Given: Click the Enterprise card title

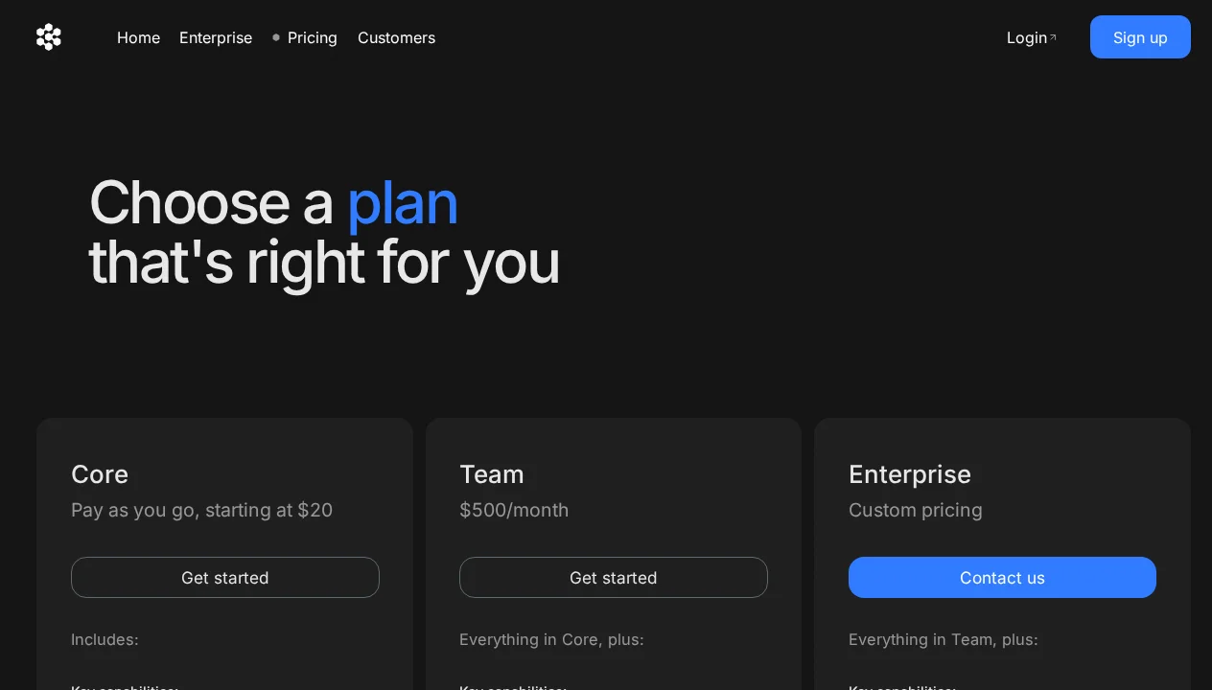Looking at the screenshot, I should 910,474.
